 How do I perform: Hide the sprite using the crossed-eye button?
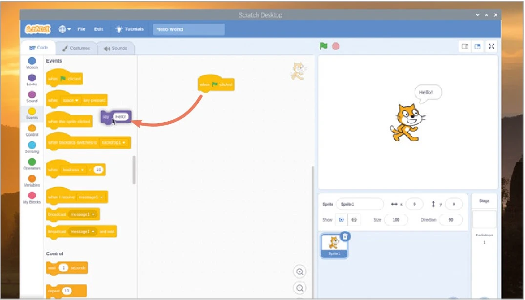pyautogui.click(x=354, y=220)
